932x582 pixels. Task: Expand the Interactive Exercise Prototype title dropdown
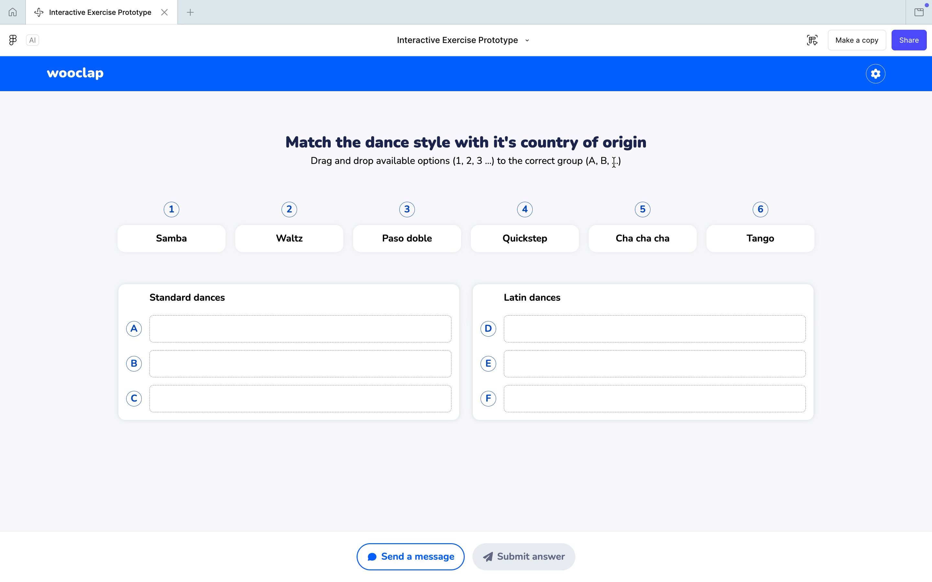(527, 40)
